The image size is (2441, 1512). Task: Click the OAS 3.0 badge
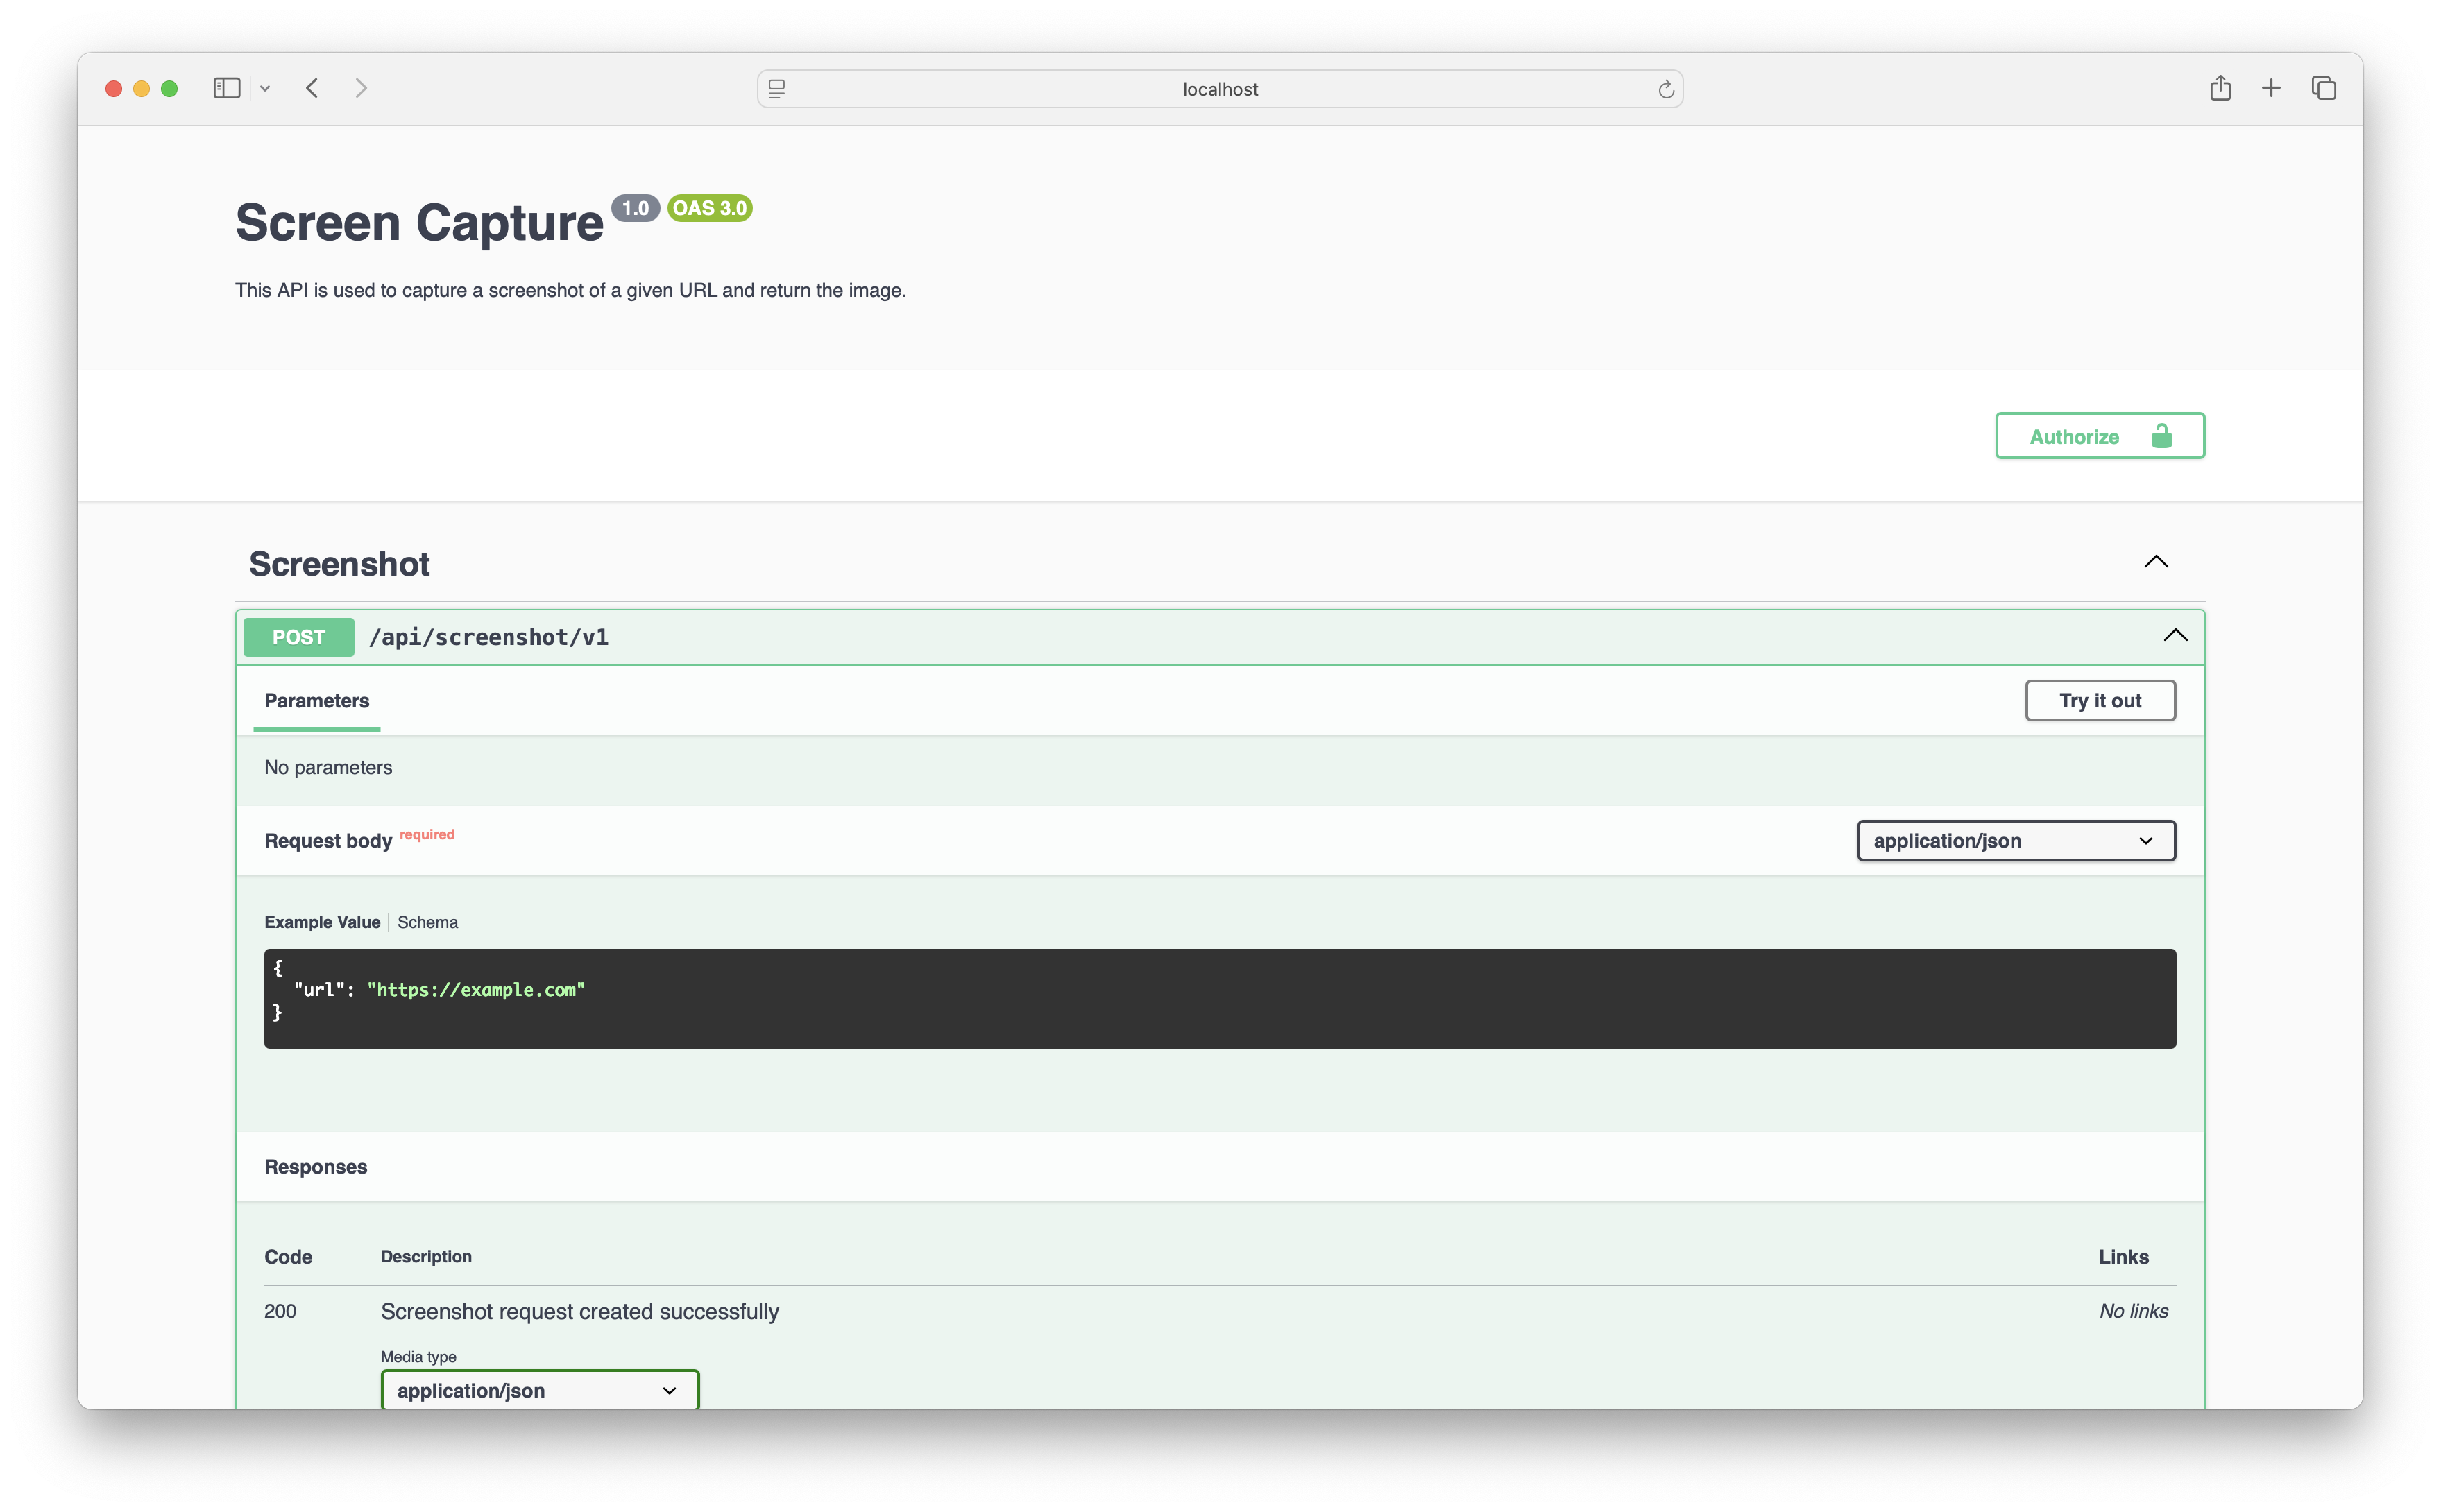(709, 208)
